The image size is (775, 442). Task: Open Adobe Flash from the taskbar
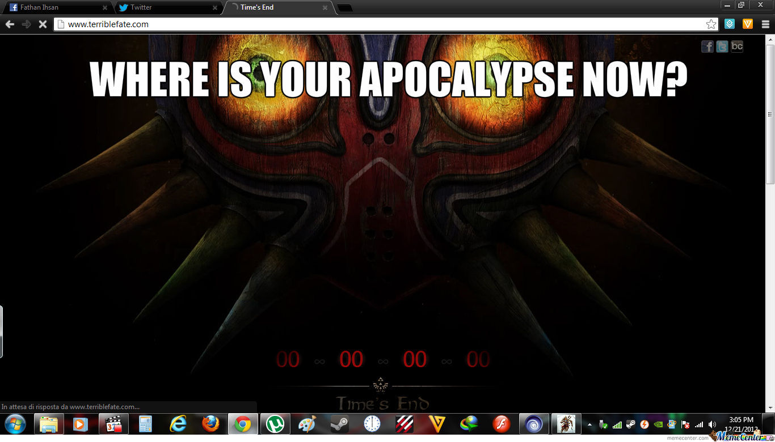pyautogui.click(x=502, y=424)
